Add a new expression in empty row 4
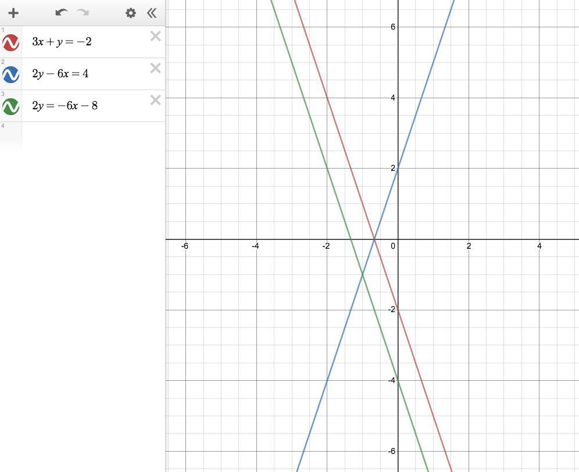 coord(94,135)
